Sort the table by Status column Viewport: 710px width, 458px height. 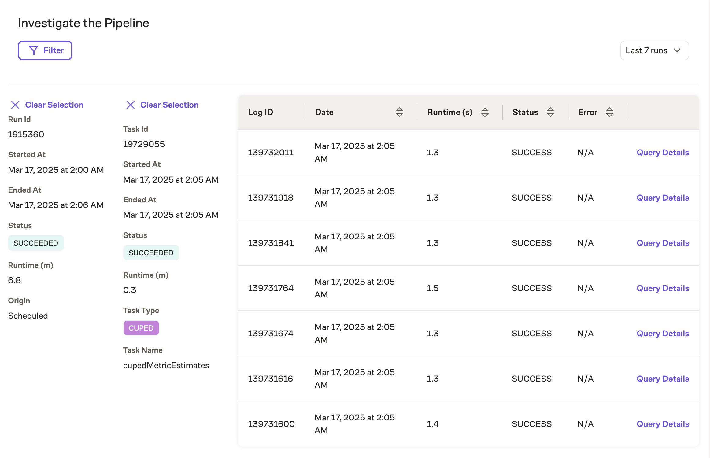coord(550,112)
